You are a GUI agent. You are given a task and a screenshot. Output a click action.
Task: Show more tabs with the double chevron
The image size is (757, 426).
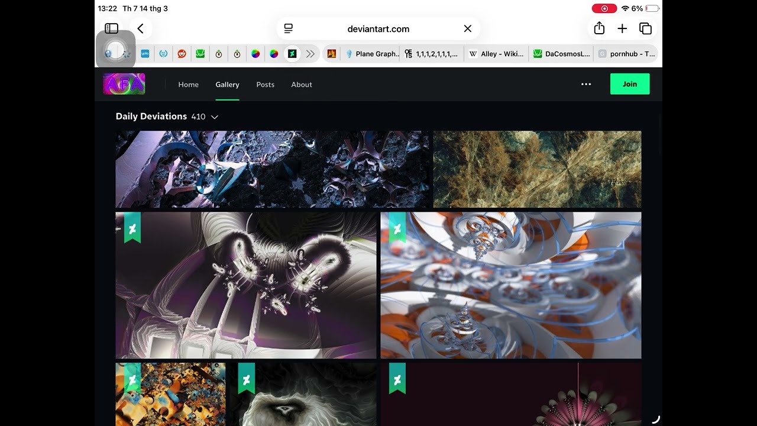[x=310, y=54]
